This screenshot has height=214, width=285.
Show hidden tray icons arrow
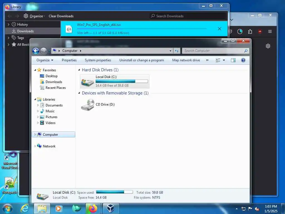pyautogui.click(x=237, y=209)
